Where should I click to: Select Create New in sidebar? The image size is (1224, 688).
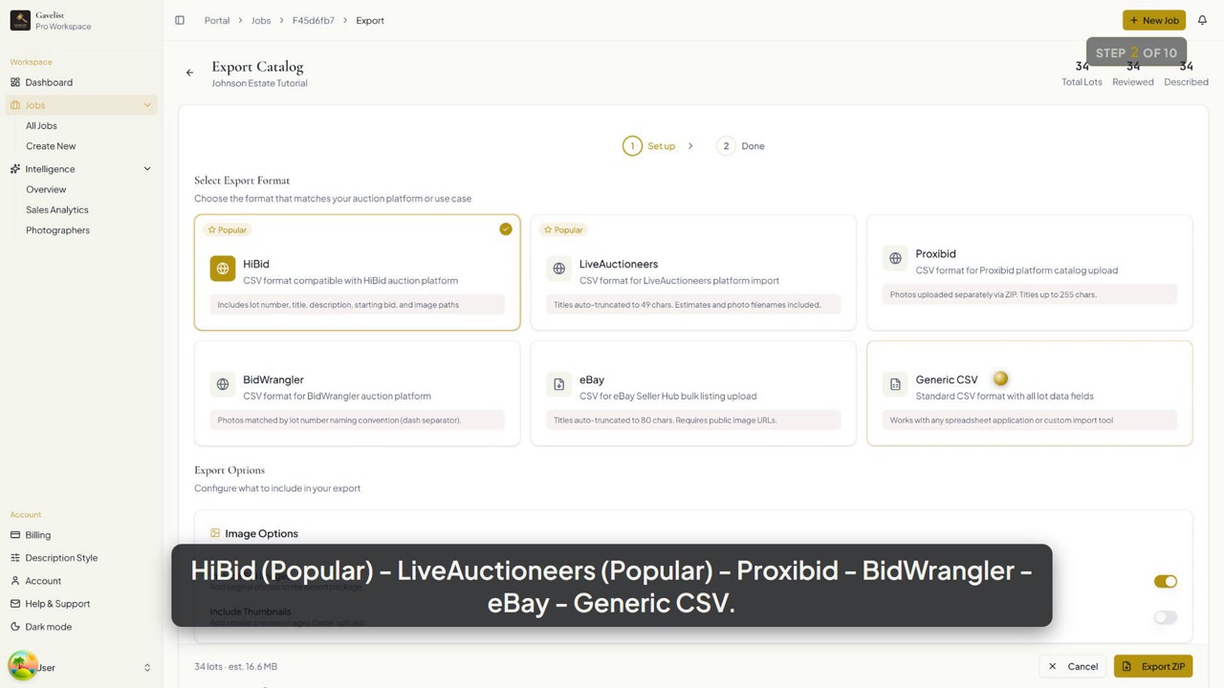click(51, 146)
